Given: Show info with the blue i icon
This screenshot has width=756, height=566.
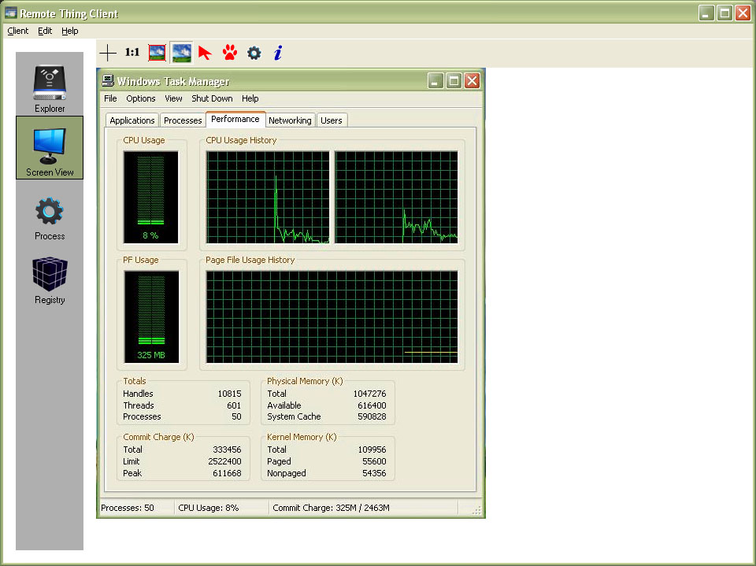Looking at the screenshot, I should pos(278,53).
